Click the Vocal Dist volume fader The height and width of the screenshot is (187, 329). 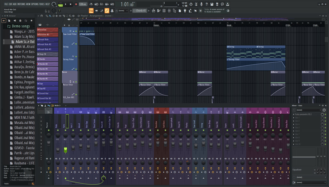(x=258, y=148)
